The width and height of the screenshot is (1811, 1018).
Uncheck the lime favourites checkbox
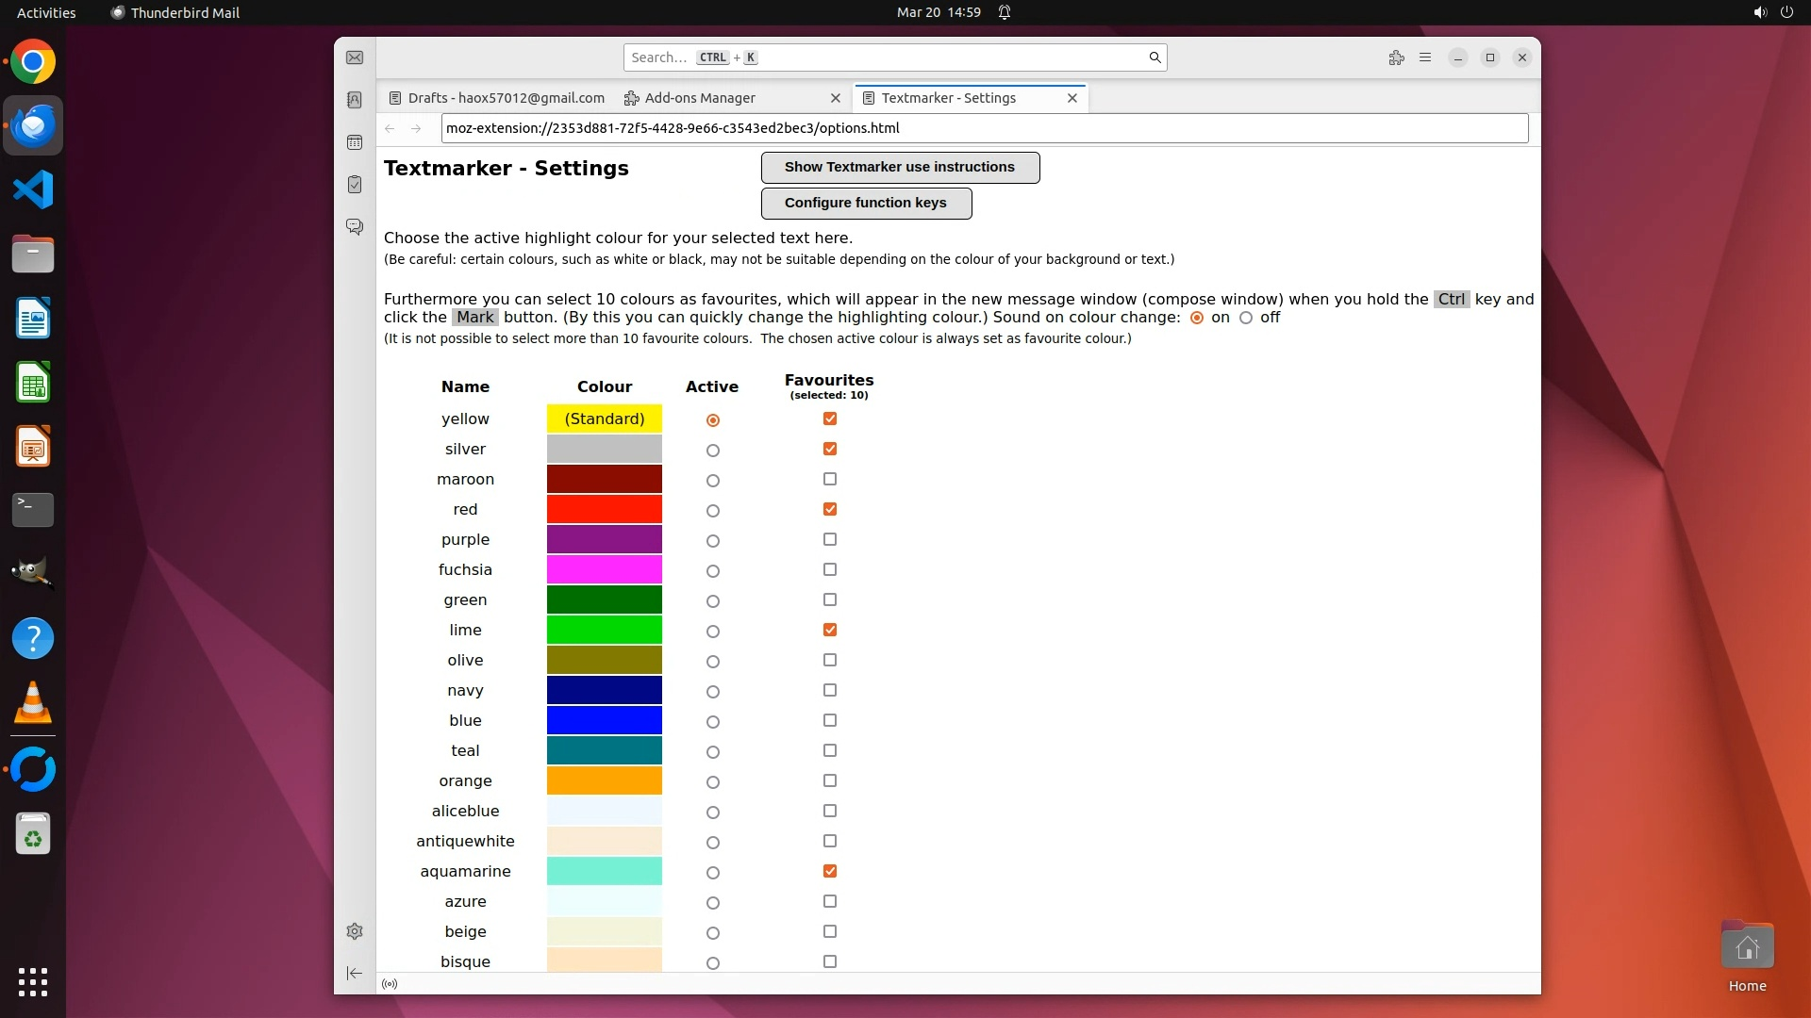(x=830, y=630)
